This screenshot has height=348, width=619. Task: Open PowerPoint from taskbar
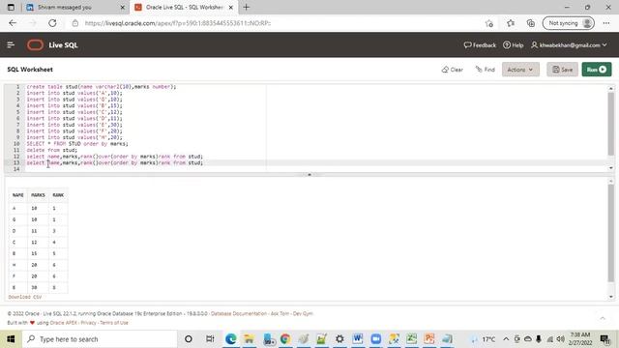tap(429, 339)
